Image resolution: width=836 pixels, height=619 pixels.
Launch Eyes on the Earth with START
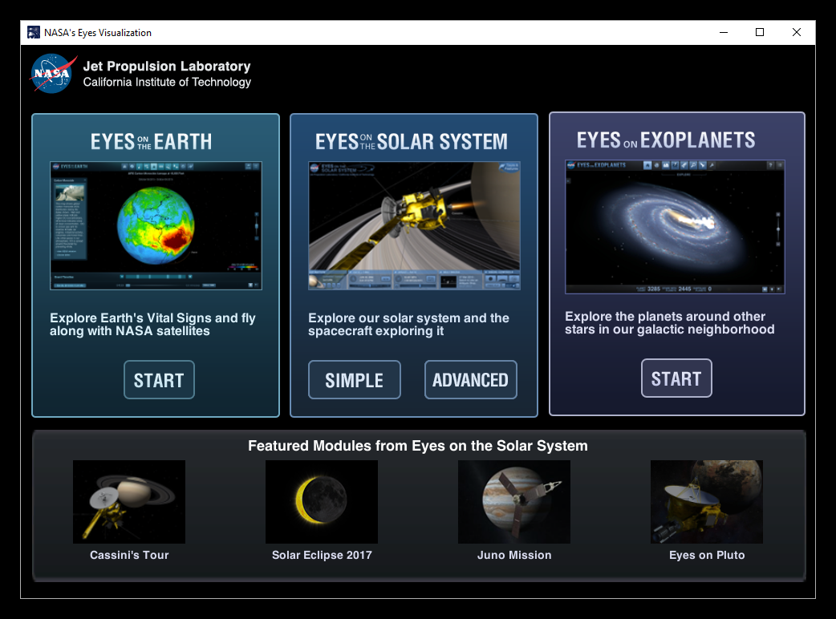(158, 379)
